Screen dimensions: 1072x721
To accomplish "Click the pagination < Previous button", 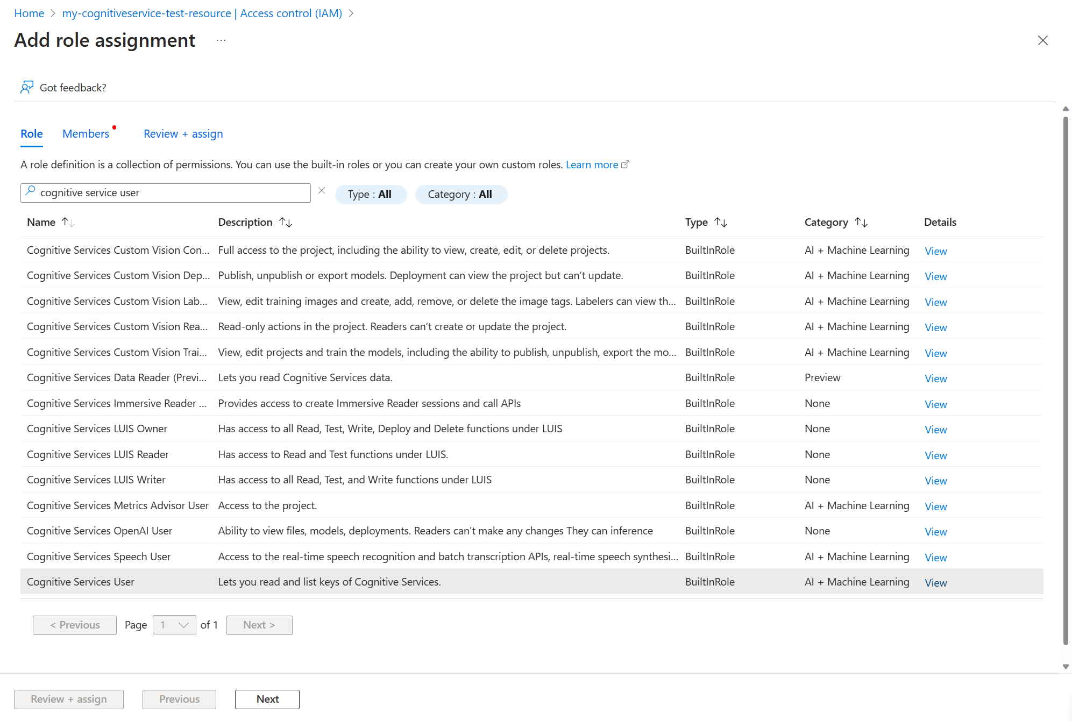I will [x=75, y=625].
